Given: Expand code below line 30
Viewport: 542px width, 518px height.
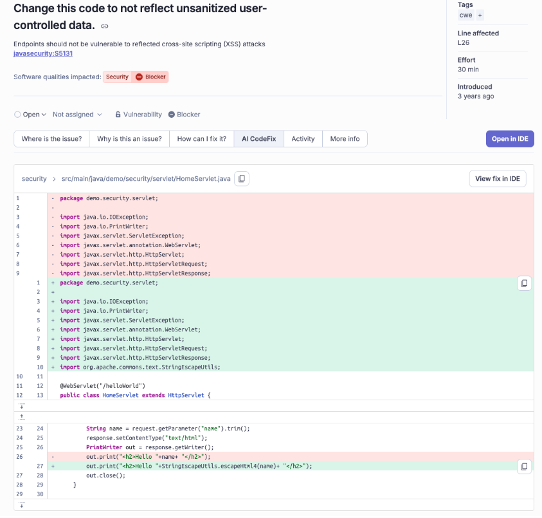Looking at the screenshot, I should pyautogui.click(x=21, y=504).
